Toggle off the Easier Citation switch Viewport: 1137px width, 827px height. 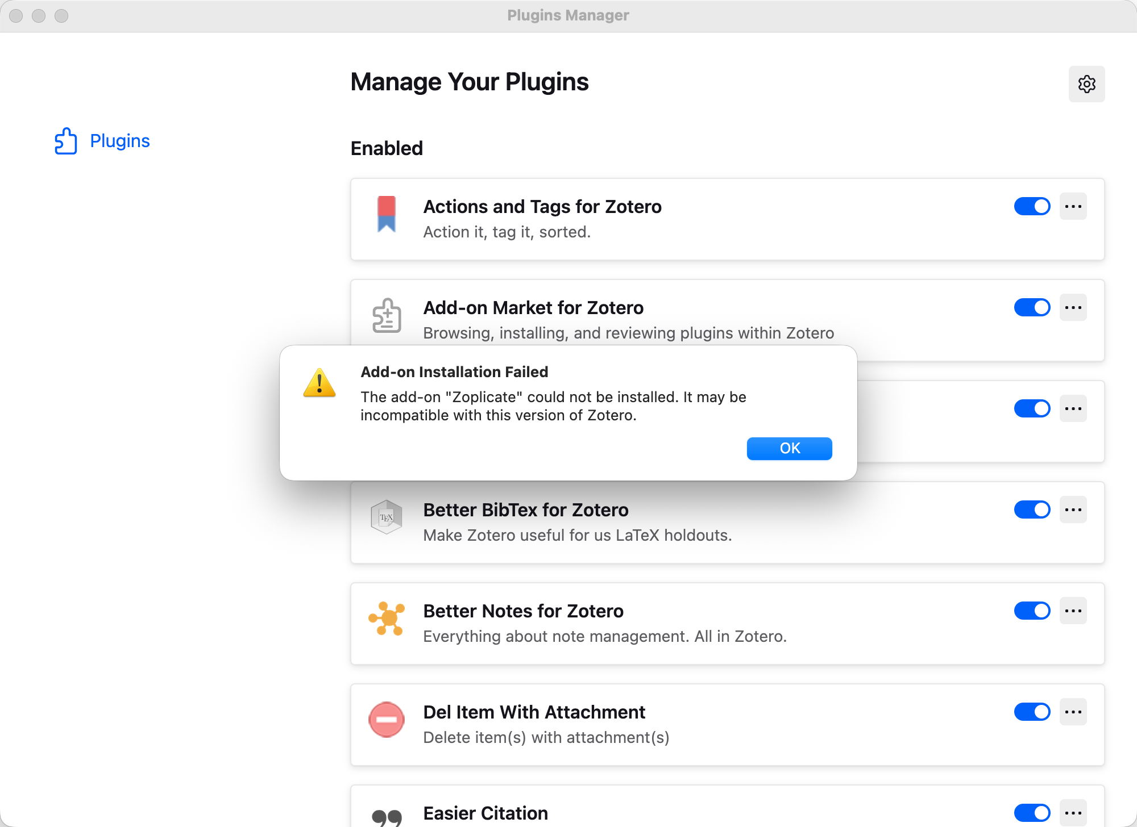pos(1032,813)
